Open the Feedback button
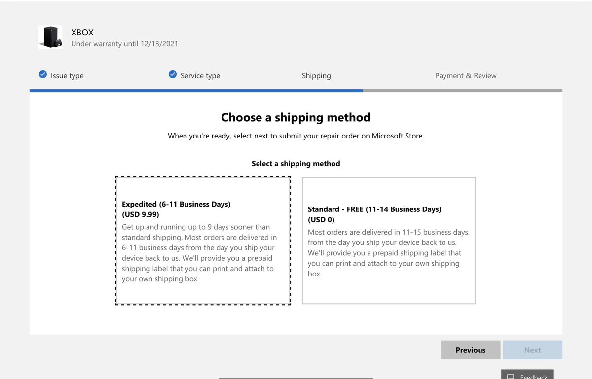The width and height of the screenshot is (592, 379). 527,375
